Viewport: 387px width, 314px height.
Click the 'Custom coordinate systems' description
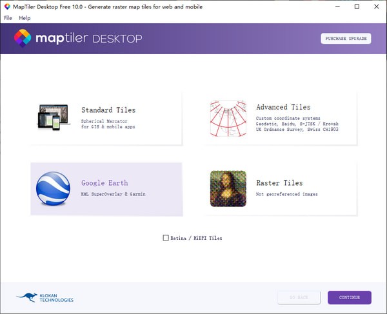click(x=288, y=118)
